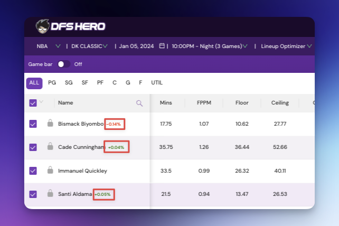Click the Jan 05, 2024 date
This screenshot has width=339, height=226.
(136, 46)
